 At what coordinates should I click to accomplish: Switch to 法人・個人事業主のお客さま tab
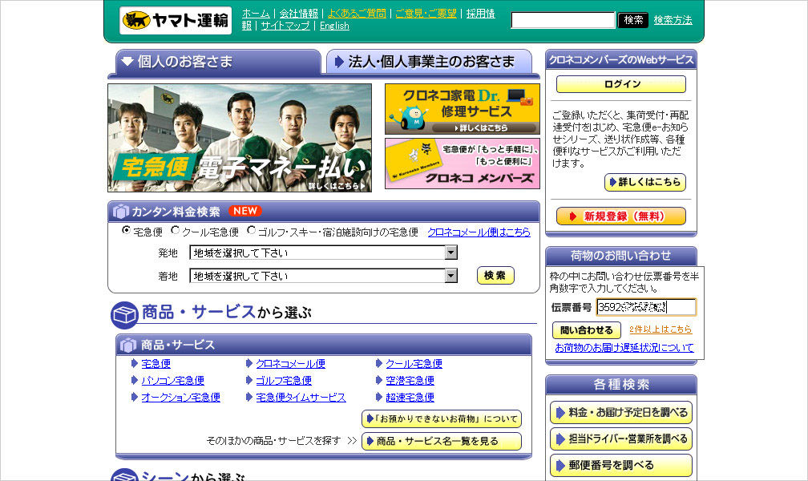pyautogui.click(x=429, y=62)
